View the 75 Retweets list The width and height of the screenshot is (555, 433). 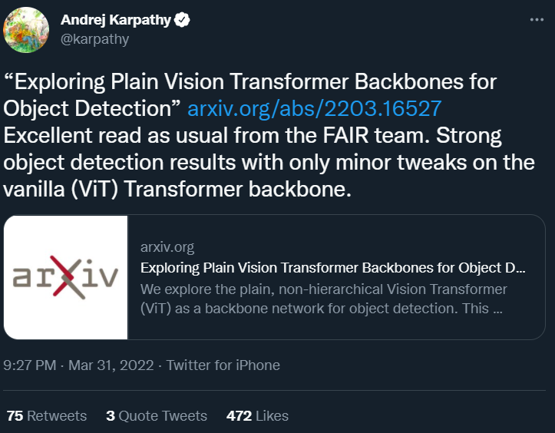click(x=47, y=416)
